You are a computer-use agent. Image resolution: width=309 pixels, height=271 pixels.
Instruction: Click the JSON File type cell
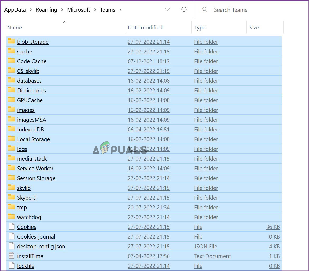pos(206,247)
